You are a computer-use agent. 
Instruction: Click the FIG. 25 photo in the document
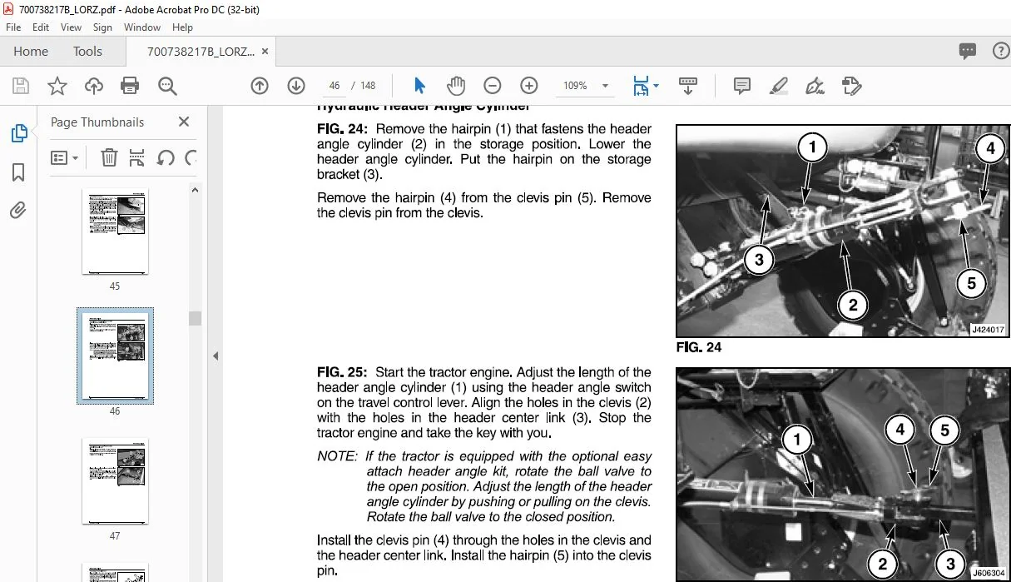[x=843, y=475]
